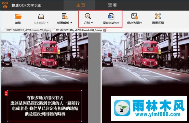
Task: Click the 画面识别 screen capture icon
Action: [158, 16]
